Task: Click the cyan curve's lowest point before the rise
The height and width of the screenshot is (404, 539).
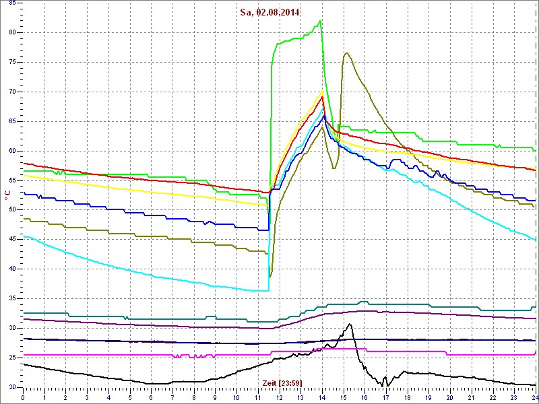Action: (267, 291)
